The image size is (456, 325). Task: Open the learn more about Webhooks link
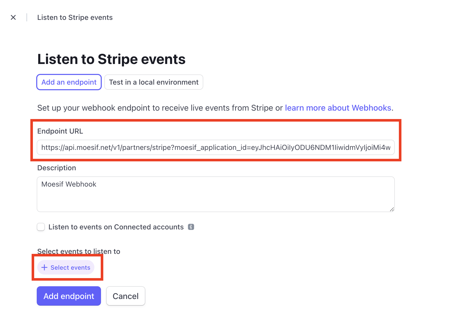338,108
